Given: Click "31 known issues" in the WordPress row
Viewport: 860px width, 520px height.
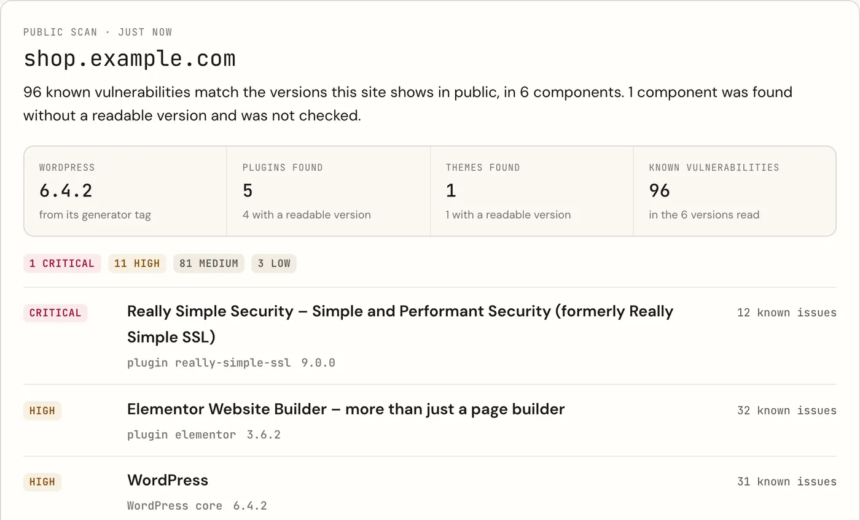Looking at the screenshot, I should click(787, 481).
